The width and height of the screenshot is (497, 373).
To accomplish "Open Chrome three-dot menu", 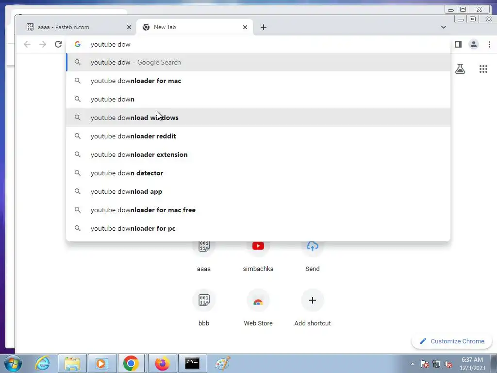I will pos(489,44).
